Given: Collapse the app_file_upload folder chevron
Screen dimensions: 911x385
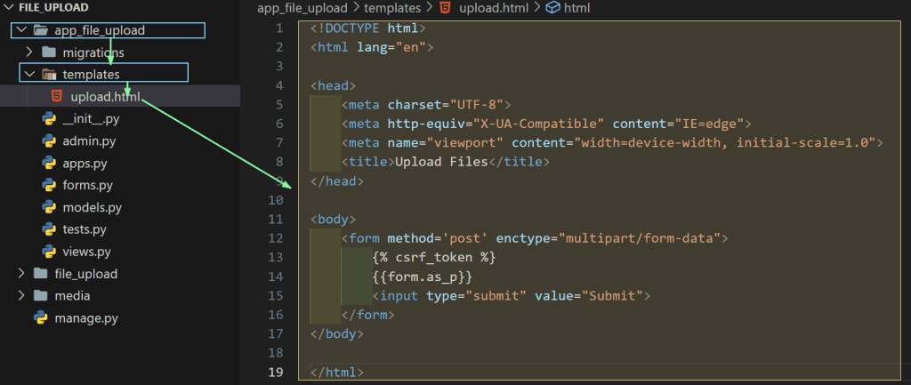Looking at the screenshot, I should (22, 30).
